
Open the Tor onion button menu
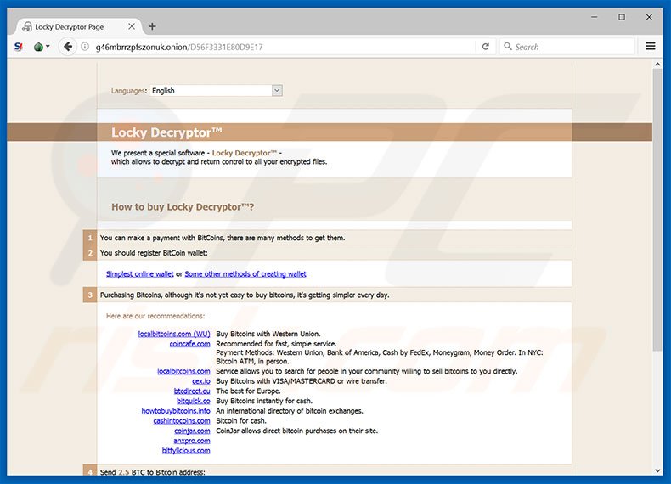(42, 47)
